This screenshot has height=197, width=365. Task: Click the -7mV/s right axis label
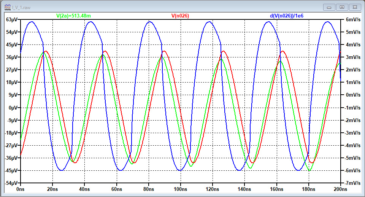click(x=352, y=183)
